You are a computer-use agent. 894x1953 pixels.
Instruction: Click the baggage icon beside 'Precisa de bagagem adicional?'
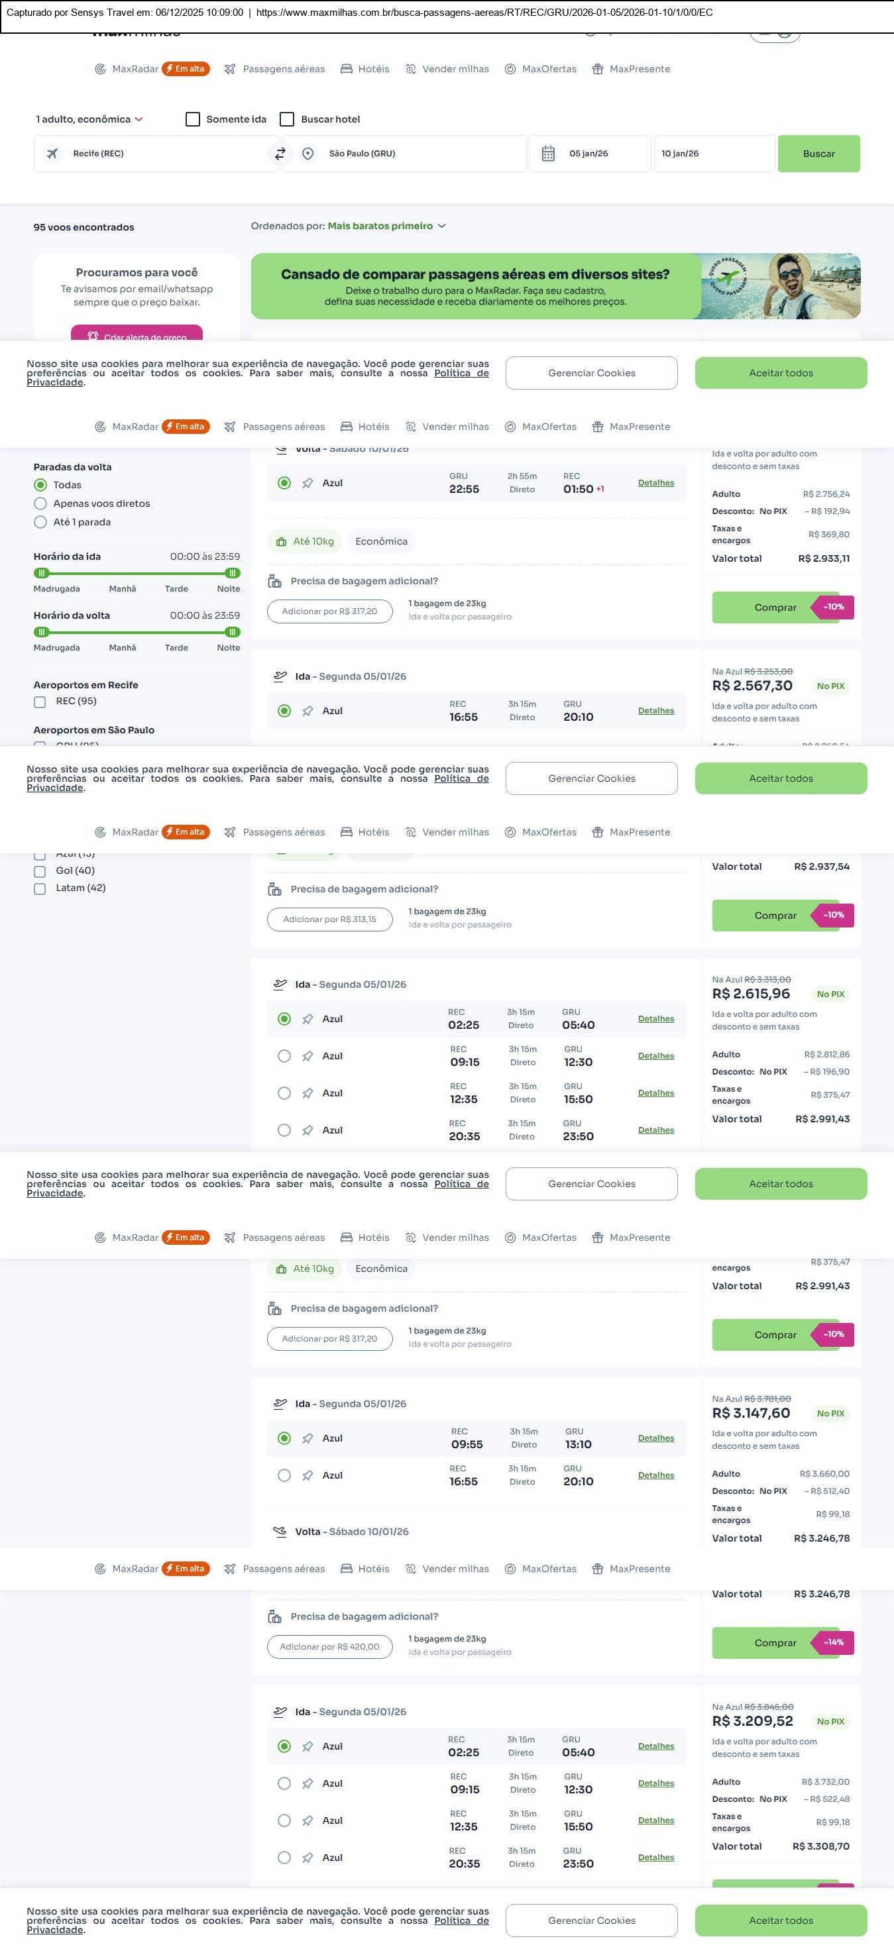(274, 582)
